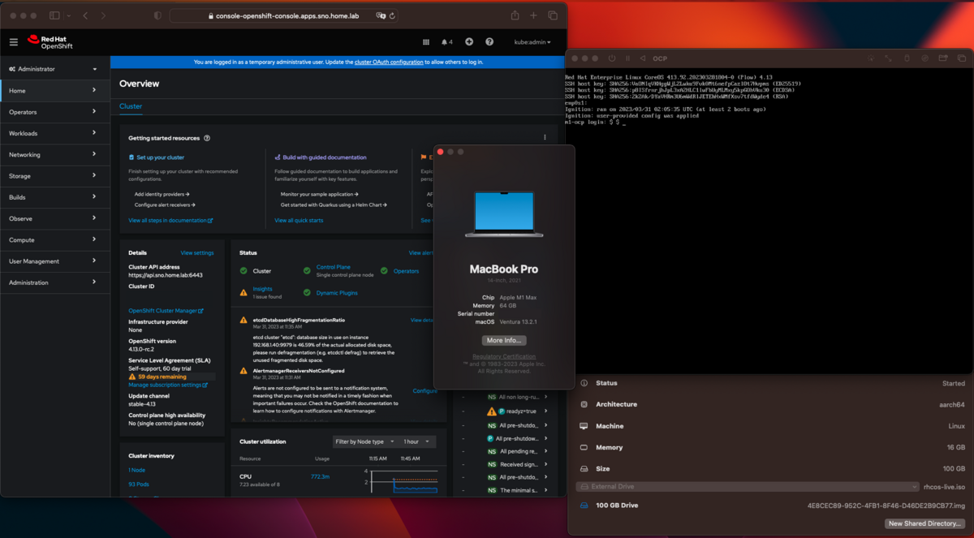Open Monitor your sample application link
The image size is (974, 538).
tap(320, 195)
